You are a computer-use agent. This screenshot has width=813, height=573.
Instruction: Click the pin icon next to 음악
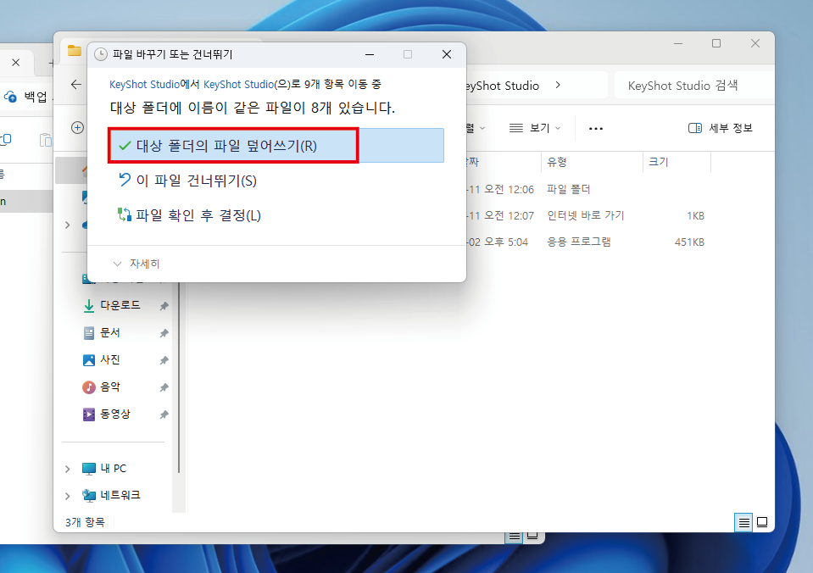click(164, 387)
